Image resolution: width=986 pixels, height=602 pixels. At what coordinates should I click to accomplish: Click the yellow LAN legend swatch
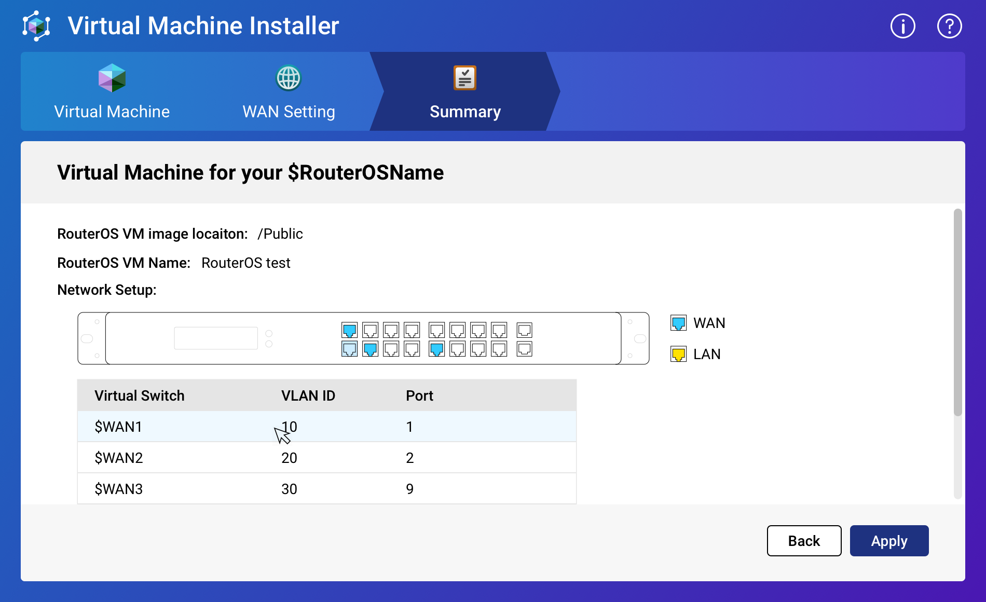(x=678, y=354)
